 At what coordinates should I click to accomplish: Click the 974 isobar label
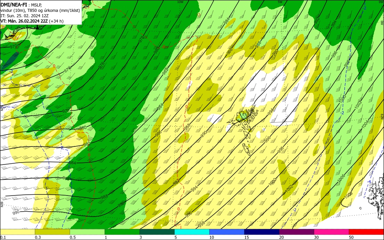pyautogui.click(x=68, y=70)
